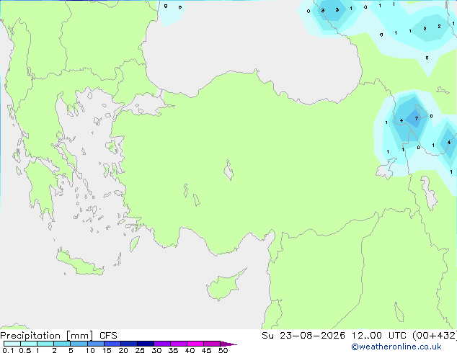
Task: Click the 'Precipitation [mm] CFS' title text
Action: point(58,336)
